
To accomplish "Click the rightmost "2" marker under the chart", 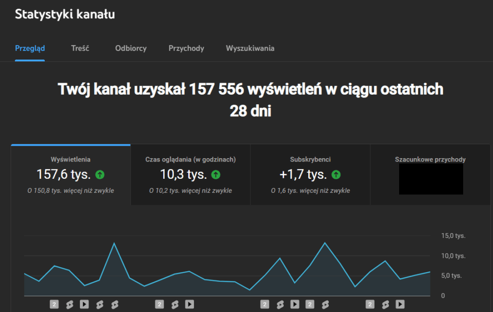I will point(370,304).
